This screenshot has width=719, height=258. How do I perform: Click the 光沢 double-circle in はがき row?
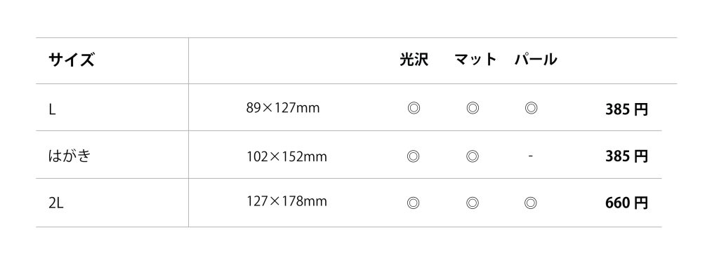click(413, 156)
